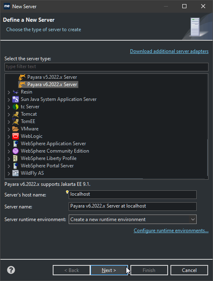Select the Payara v6.2022.x Server label
Viewport: 213px width, 281px height.
pos(52,85)
